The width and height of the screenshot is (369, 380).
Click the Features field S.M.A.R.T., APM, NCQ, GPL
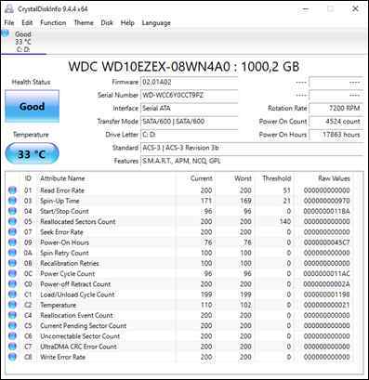[252, 161]
